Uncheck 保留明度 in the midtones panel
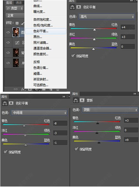This screenshot has height=187, width=139. tap(5, 152)
